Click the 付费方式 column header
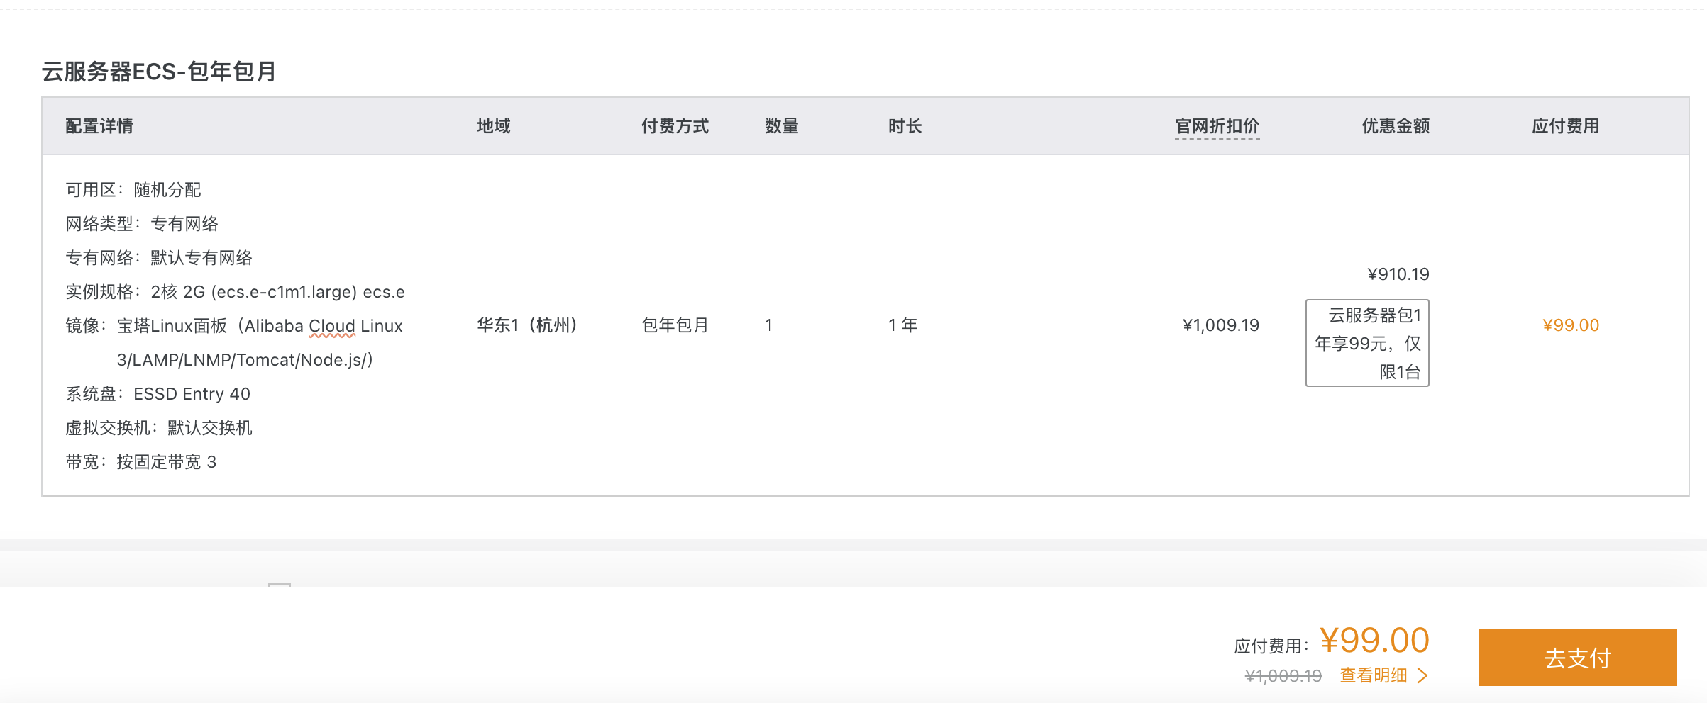The width and height of the screenshot is (1707, 703). tap(675, 126)
